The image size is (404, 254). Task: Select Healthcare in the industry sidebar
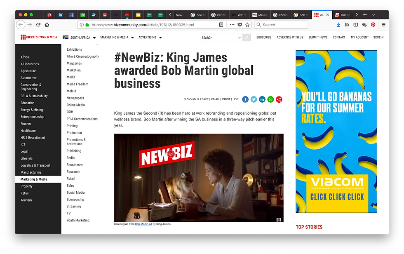[x=28, y=131]
